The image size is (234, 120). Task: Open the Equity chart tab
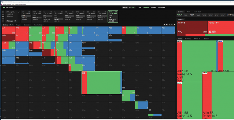pos(197,12)
